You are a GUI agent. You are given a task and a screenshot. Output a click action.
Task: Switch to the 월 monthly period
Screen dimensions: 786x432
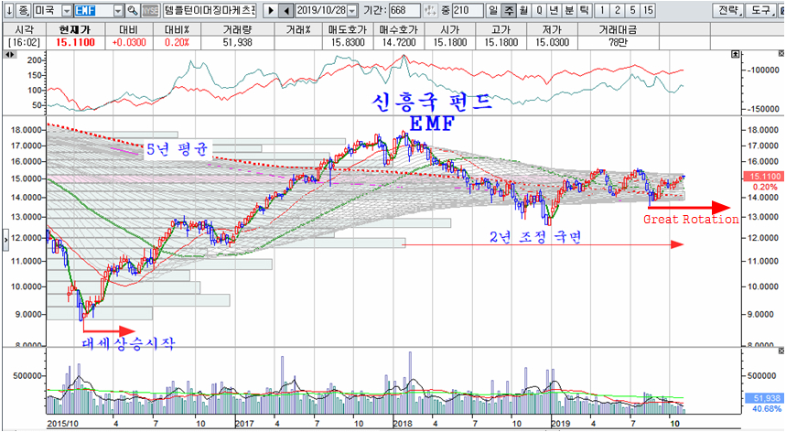coord(524,10)
